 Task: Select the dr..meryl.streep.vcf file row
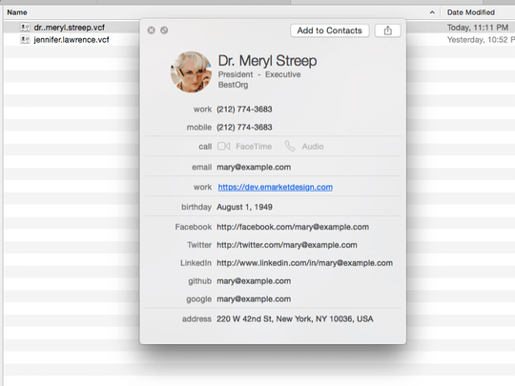click(72, 28)
